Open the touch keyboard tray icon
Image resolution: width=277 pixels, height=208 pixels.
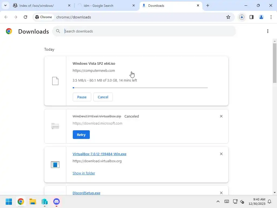pos(227,201)
